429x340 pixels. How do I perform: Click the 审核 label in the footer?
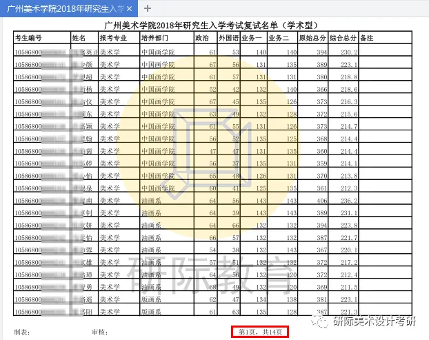100,332
